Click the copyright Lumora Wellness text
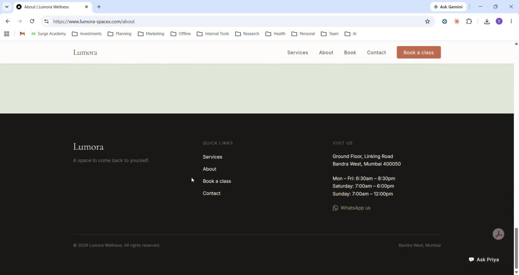Viewport: 519px width, 275px height. (x=116, y=245)
